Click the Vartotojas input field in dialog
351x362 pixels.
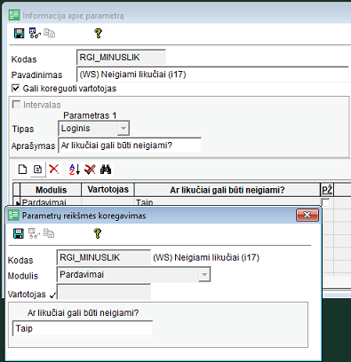[104, 292]
